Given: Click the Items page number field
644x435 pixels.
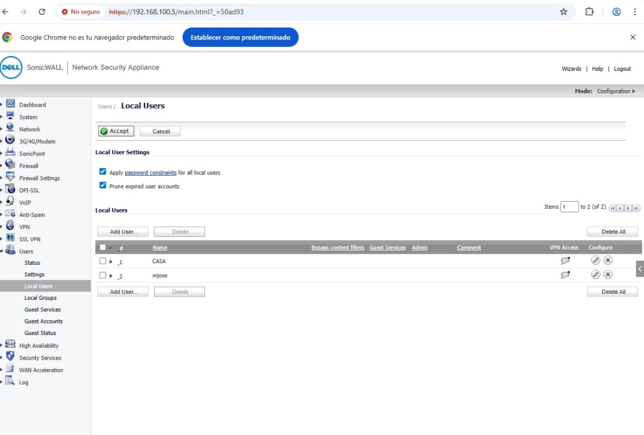Looking at the screenshot, I should (x=569, y=207).
